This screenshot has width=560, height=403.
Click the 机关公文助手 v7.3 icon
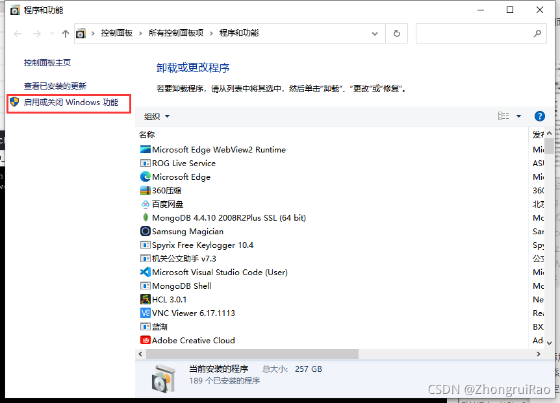pos(146,258)
